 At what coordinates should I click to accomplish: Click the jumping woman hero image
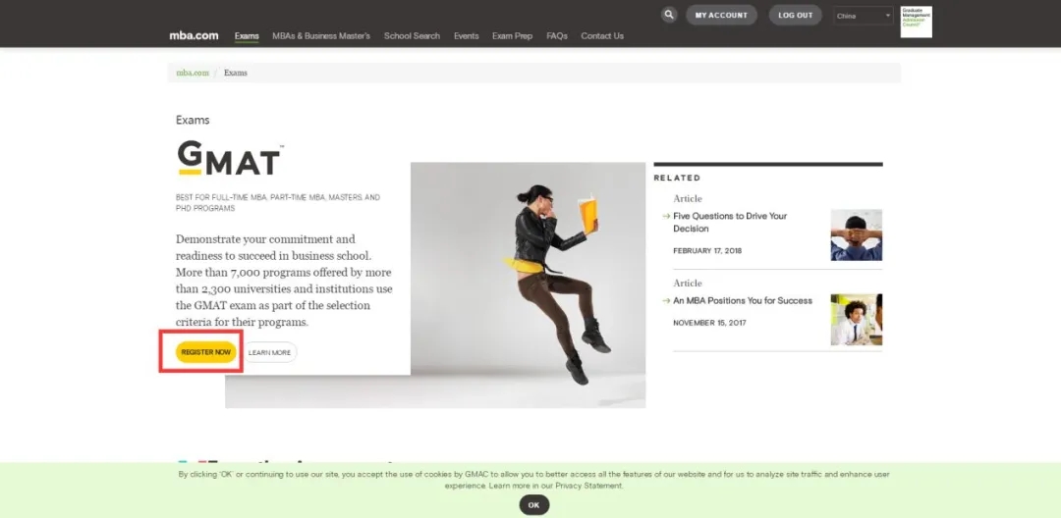coord(528,285)
